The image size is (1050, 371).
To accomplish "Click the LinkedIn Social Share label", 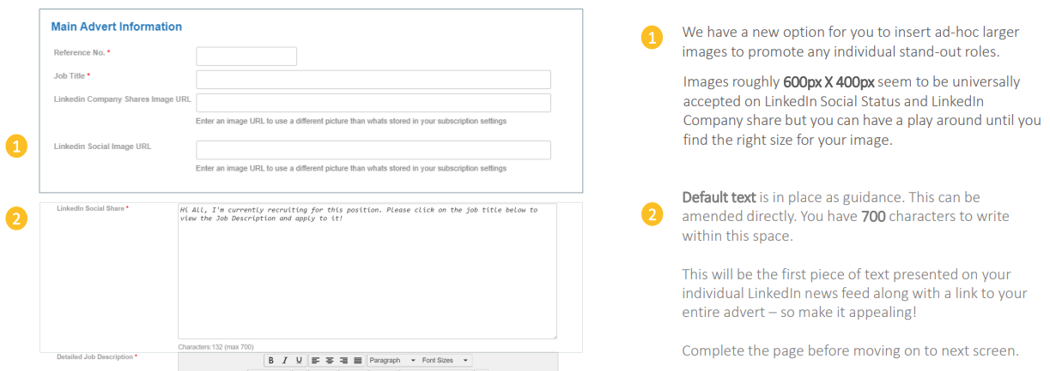I will [x=93, y=208].
